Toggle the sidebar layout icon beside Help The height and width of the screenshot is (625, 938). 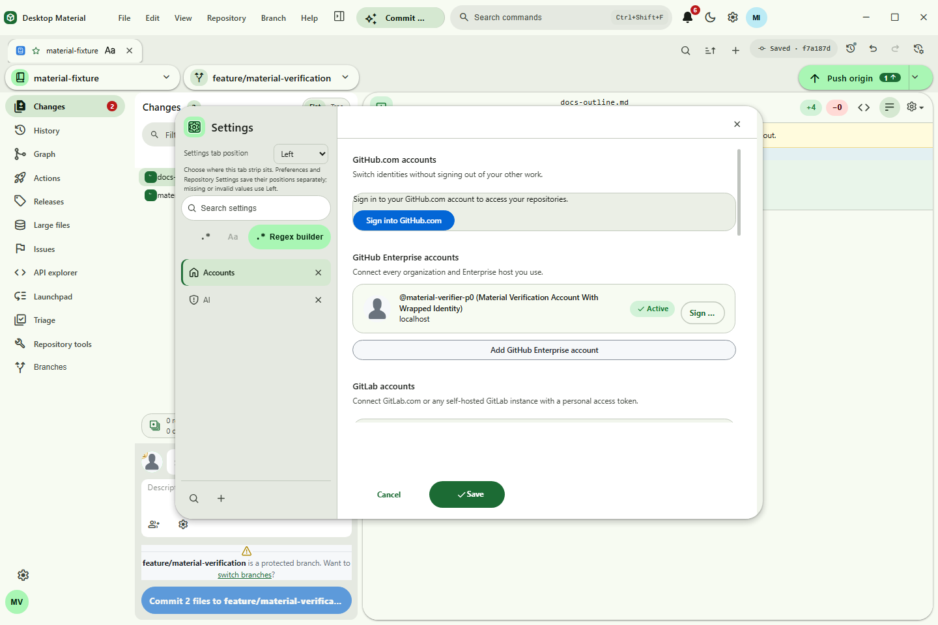339,16
